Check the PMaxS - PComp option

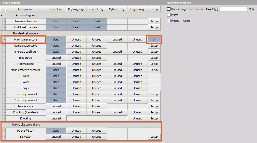[x=169, y=21]
